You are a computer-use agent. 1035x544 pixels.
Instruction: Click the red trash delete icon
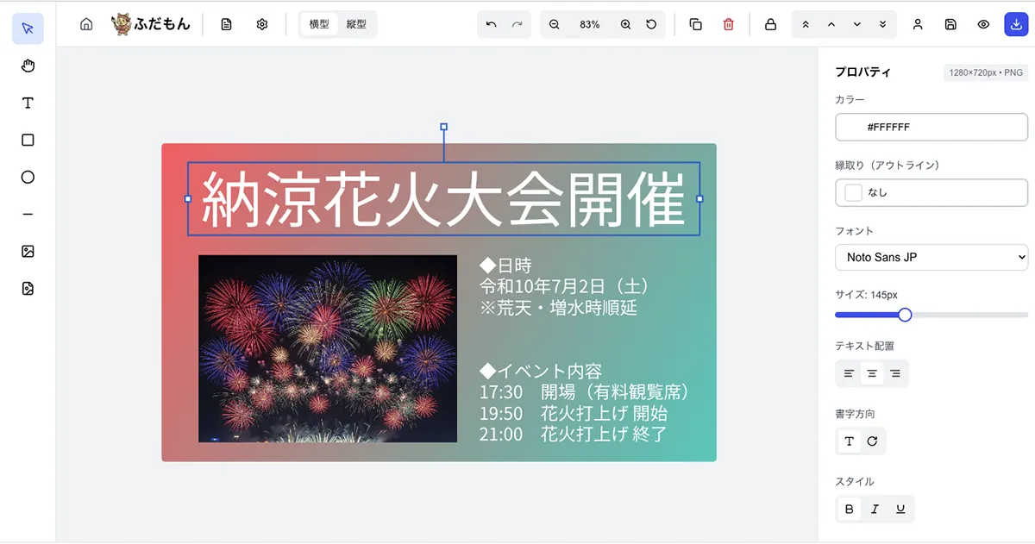[x=729, y=24]
